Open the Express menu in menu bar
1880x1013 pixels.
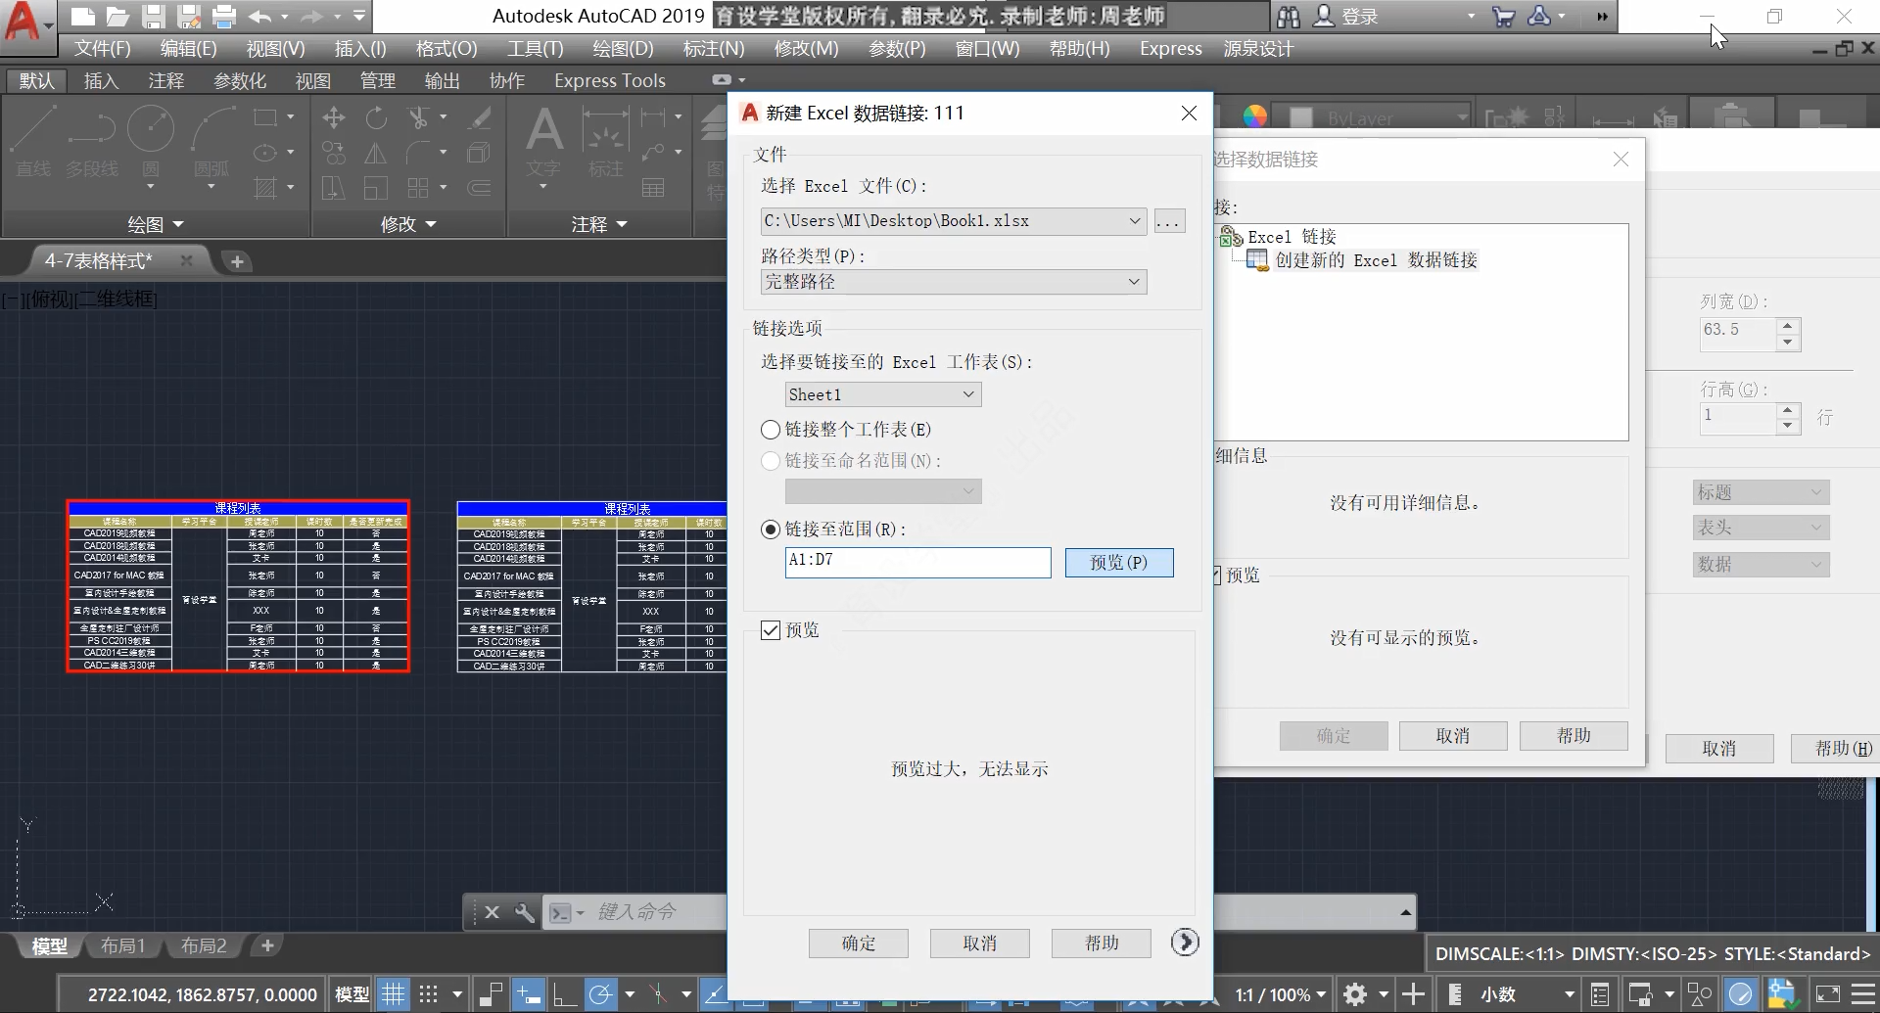click(1170, 48)
